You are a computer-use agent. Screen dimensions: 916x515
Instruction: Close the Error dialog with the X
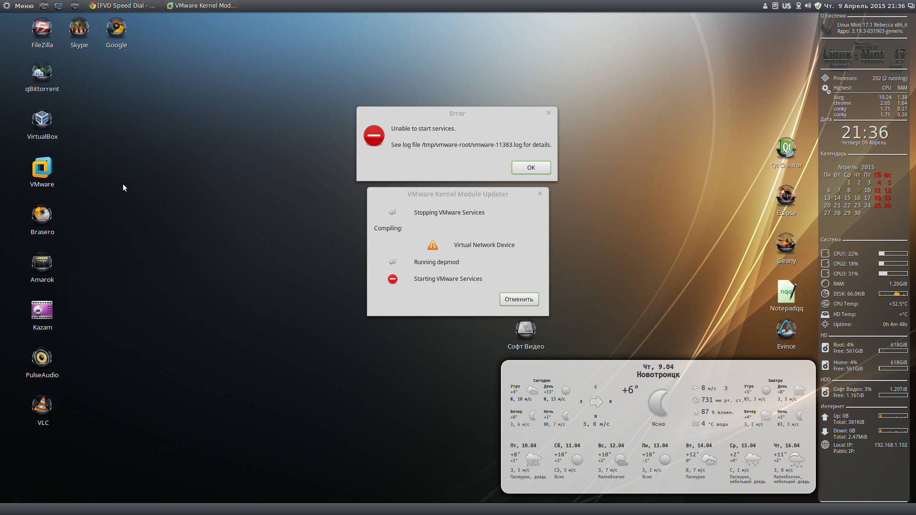(x=549, y=113)
